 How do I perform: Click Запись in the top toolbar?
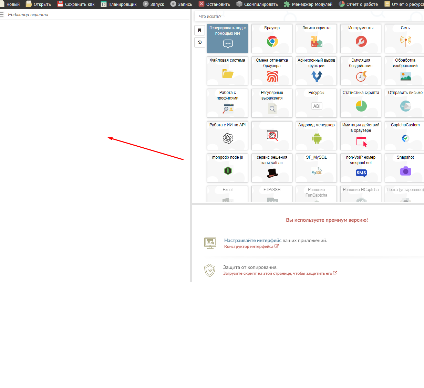tap(181, 4)
